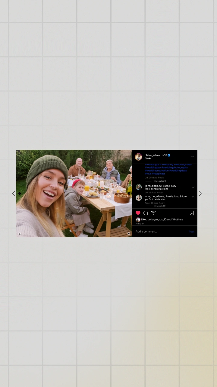Open aria_me_adams_ avatar
Viewport: 217px width, 387px height.
[x=139, y=198]
